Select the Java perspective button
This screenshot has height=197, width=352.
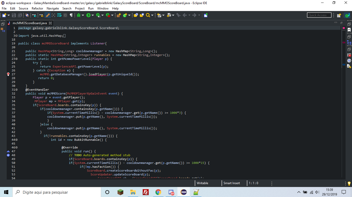347,15
